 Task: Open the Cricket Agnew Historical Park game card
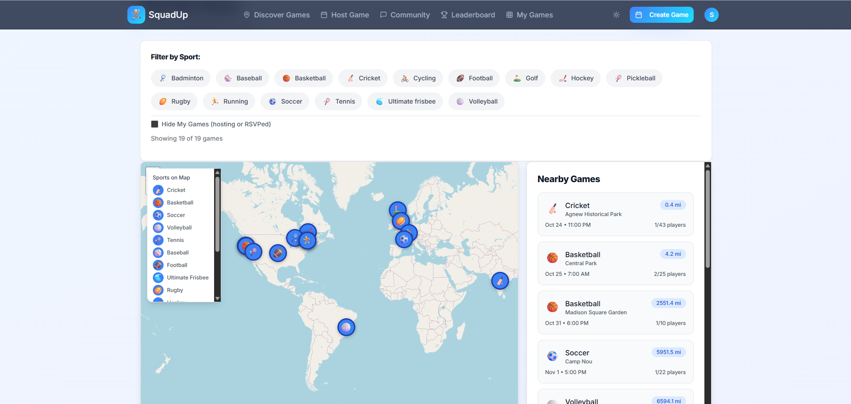point(615,214)
